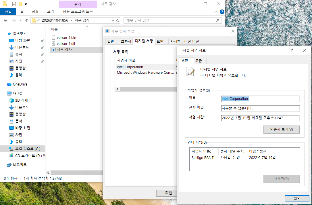Click the 인증서 보기(V) button
This screenshot has width=312, height=205.
(x=281, y=129)
